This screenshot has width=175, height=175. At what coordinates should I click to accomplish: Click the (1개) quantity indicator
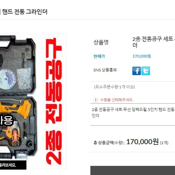click(x=164, y=143)
